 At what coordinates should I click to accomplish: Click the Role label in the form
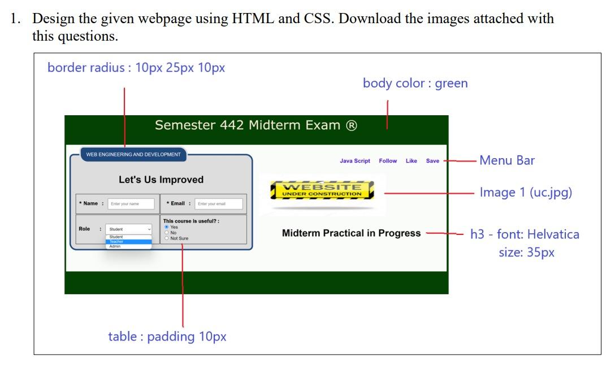[x=83, y=229]
